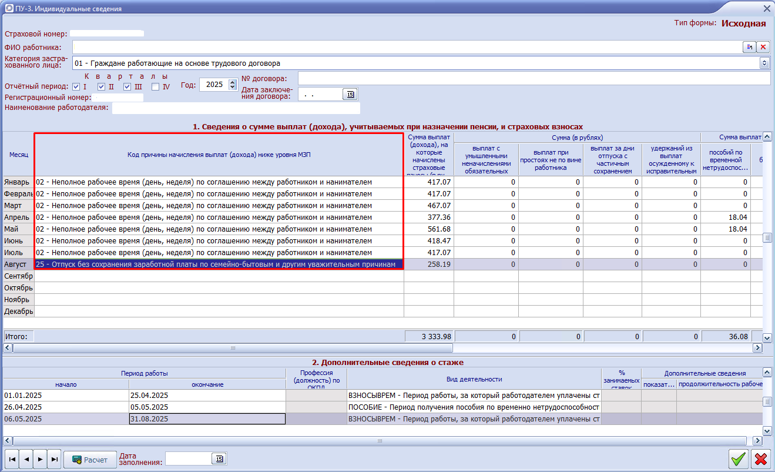Go to the first record

[x=11, y=460]
